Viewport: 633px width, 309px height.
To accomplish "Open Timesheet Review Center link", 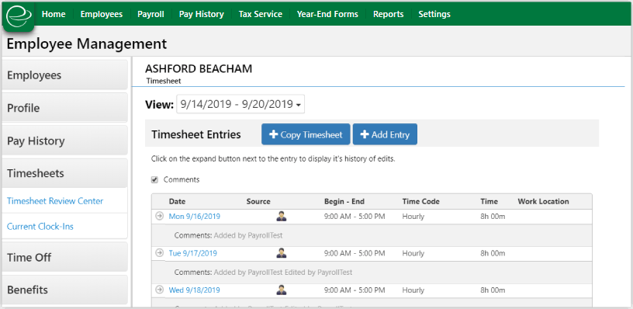I will coord(55,201).
